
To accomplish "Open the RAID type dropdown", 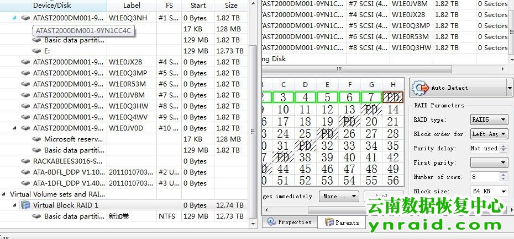I will pos(502,119).
